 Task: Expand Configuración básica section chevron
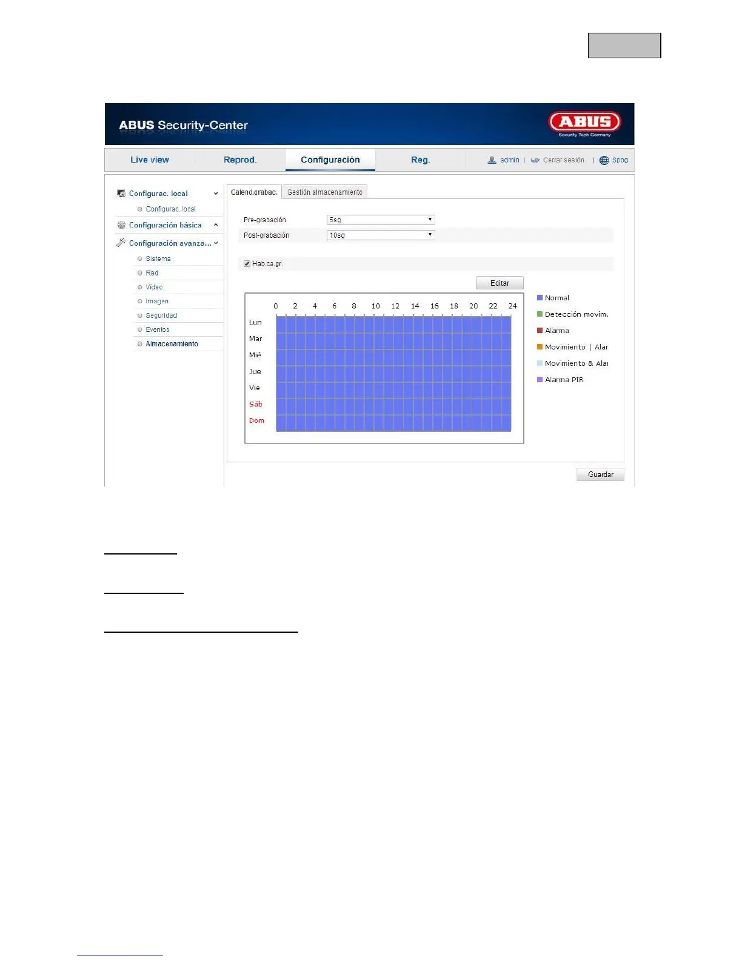pos(216,225)
